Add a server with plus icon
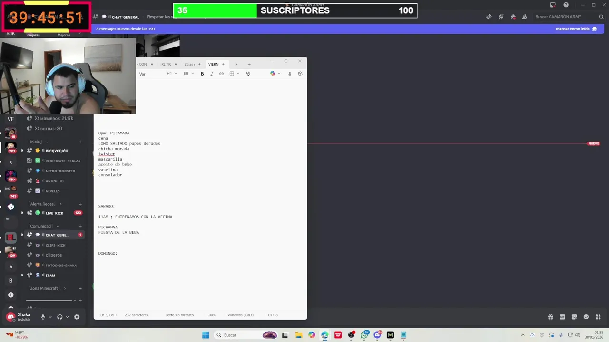 [10, 295]
